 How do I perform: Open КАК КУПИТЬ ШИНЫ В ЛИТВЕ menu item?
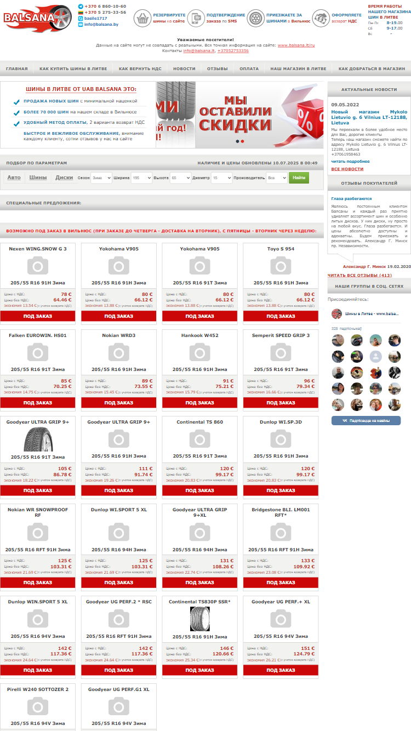(x=73, y=68)
